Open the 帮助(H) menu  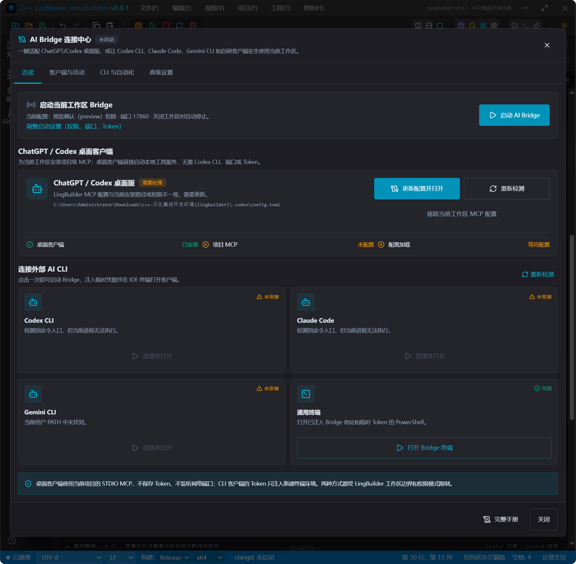tap(314, 8)
